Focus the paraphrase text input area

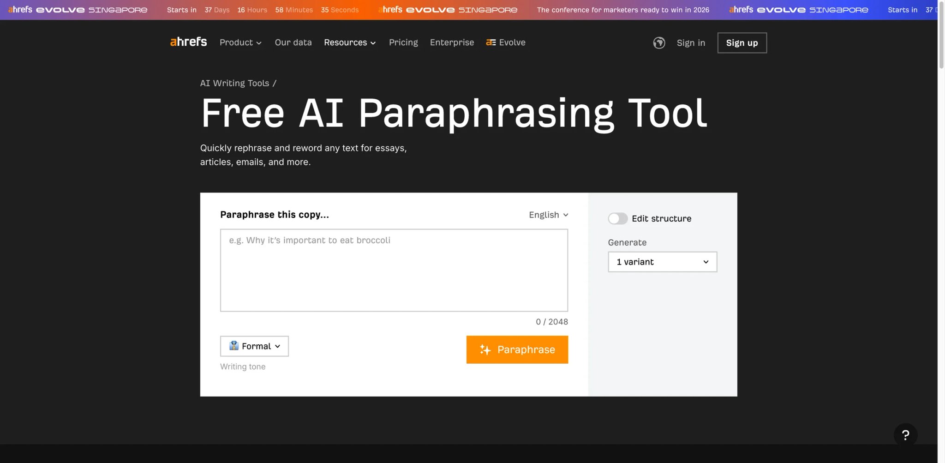(x=394, y=270)
